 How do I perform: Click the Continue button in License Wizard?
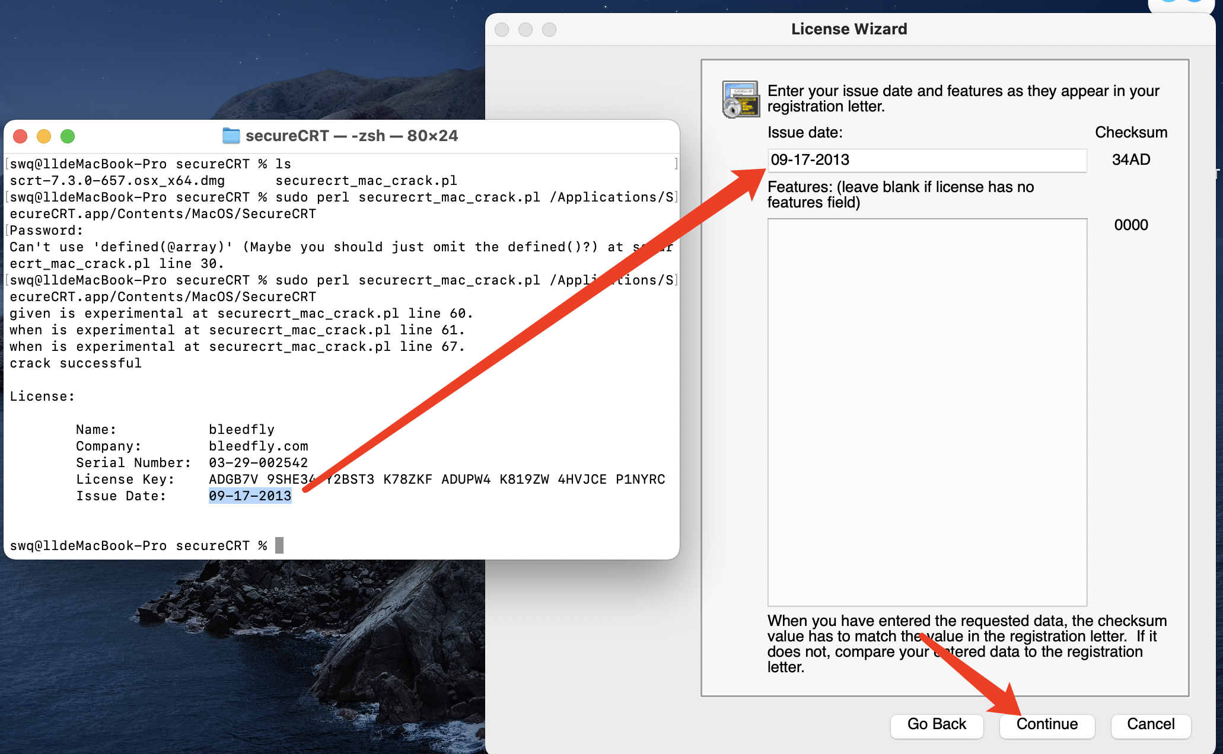click(1047, 724)
